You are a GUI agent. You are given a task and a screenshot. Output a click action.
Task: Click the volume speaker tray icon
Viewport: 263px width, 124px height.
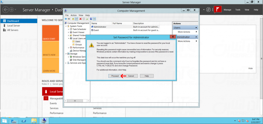click(247, 121)
